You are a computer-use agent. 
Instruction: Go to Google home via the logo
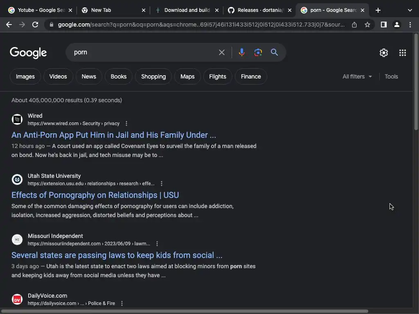pos(28,53)
